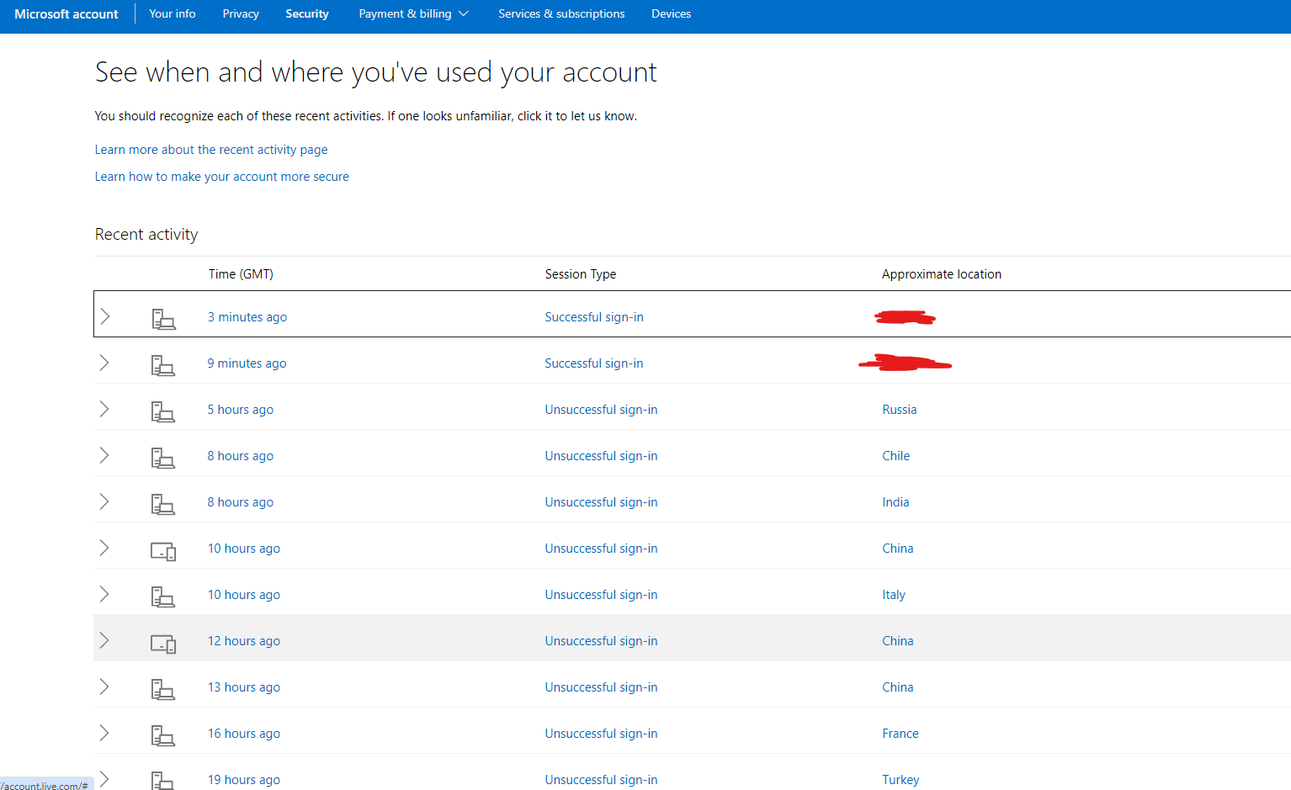Open Learn more about the recent activity page

[211, 150]
